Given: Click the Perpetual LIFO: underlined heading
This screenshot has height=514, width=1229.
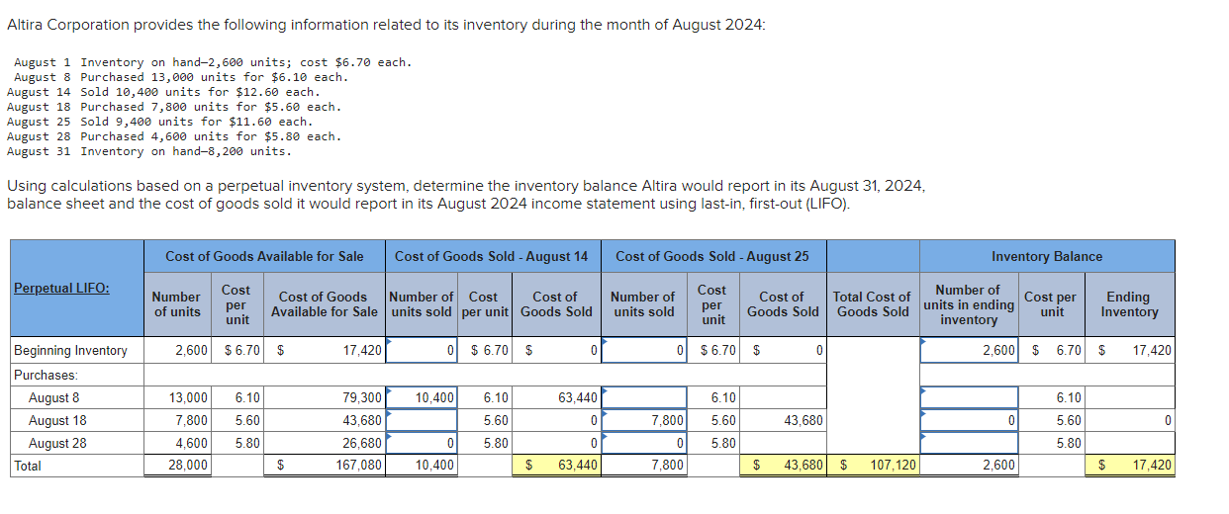Looking at the screenshot, I should (x=61, y=289).
